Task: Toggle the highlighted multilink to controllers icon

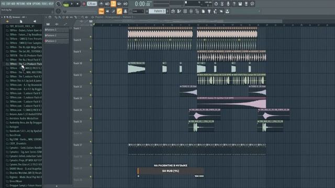Action: 119,11
